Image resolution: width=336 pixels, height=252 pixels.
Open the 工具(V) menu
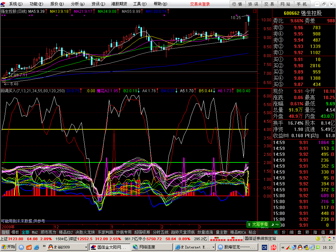click(x=140, y=4)
